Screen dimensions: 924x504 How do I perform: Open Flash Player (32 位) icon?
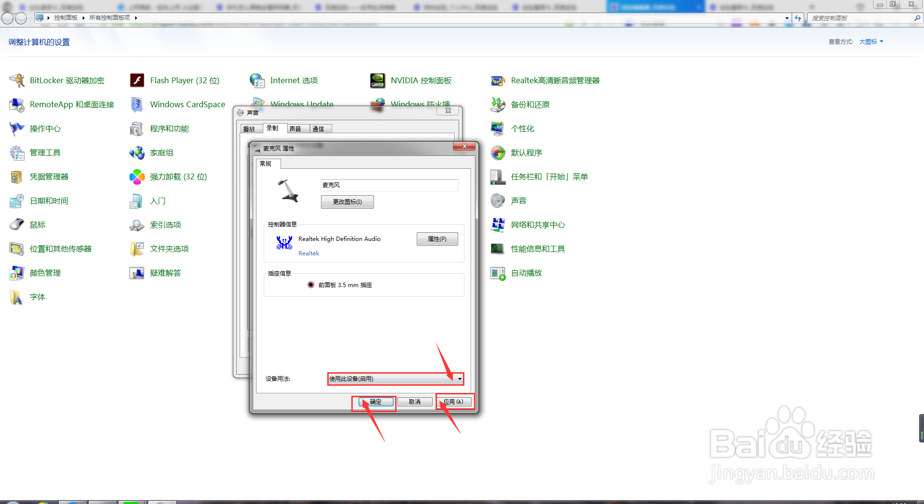137,80
